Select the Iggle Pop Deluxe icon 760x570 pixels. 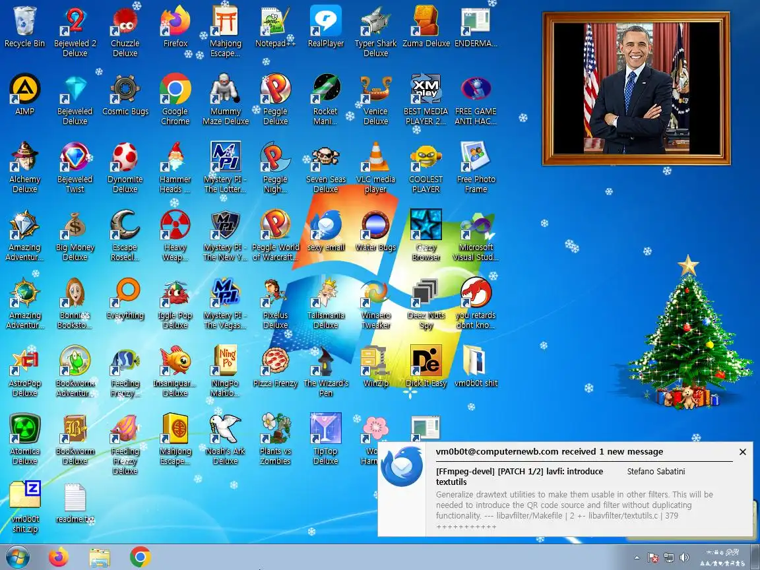tap(175, 303)
